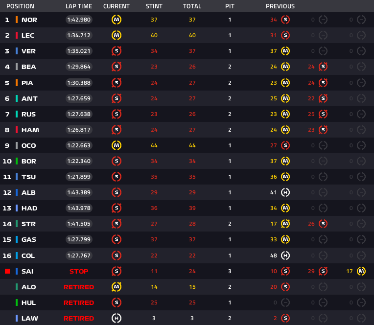Select COL's previous hard tyre icon

(285, 255)
